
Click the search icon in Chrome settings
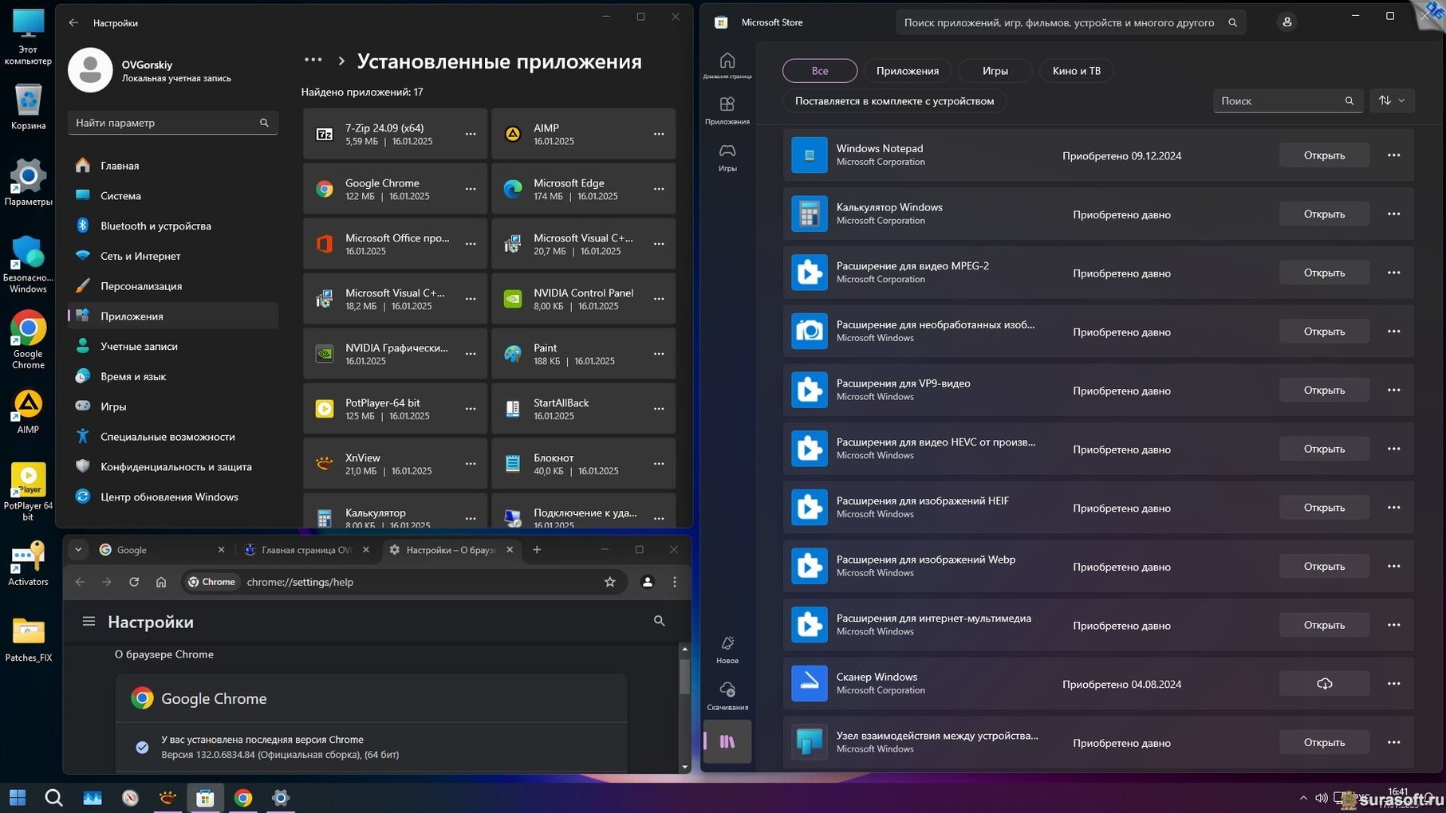659,621
